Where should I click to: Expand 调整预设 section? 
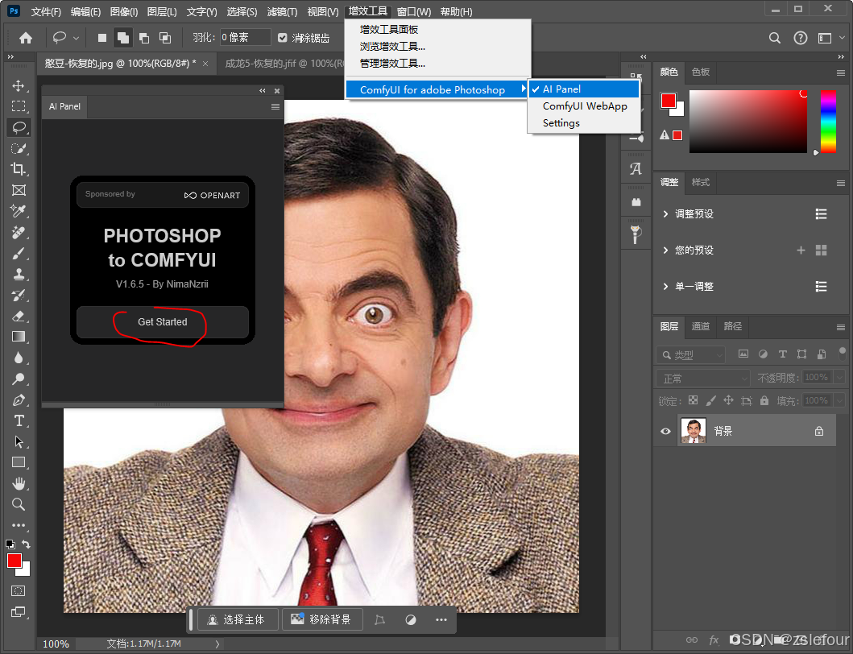(665, 213)
